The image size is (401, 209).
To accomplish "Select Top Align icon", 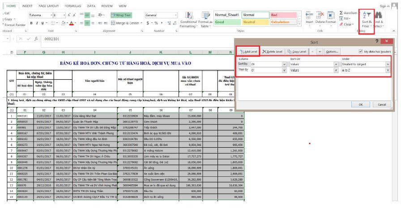I will (81, 15).
